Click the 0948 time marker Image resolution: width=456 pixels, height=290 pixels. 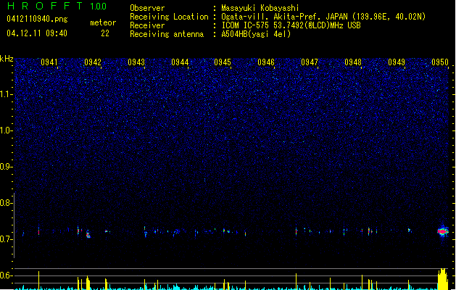point(353,62)
